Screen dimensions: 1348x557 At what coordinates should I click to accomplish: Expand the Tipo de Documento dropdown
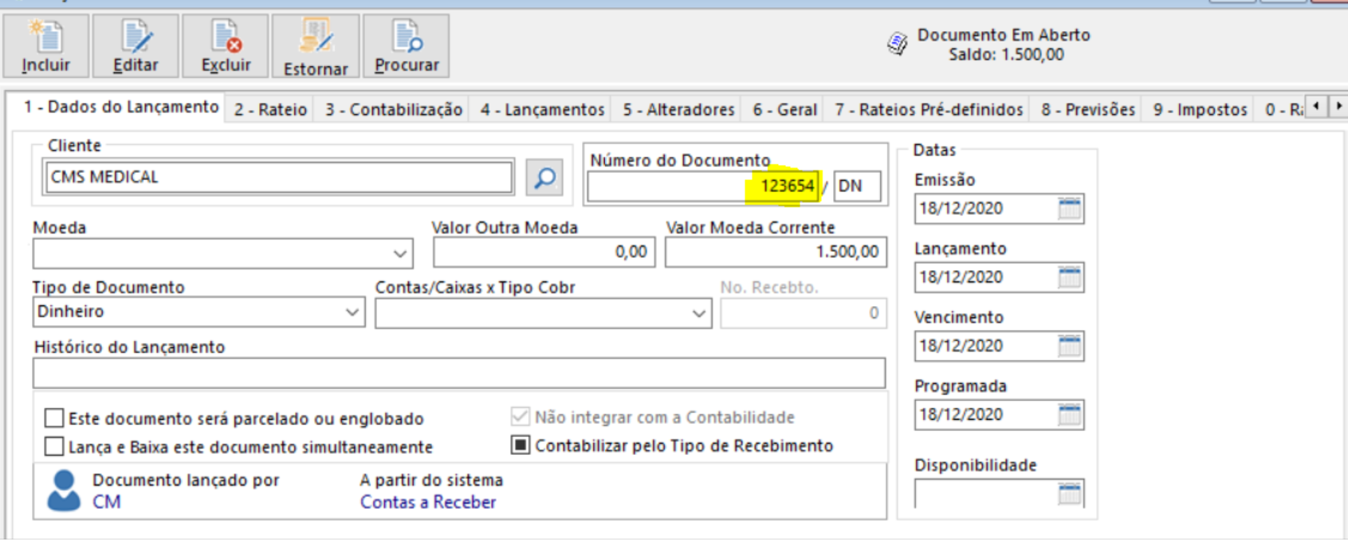(352, 312)
